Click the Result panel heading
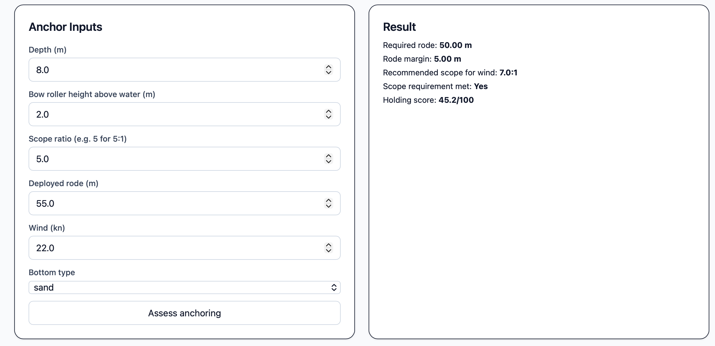The image size is (715, 346). tap(399, 27)
